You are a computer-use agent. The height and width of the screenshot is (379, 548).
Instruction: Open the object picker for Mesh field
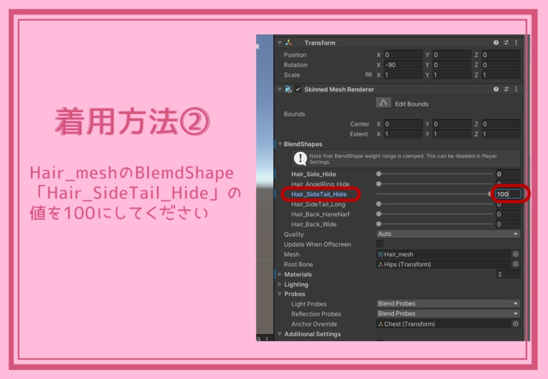pyautogui.click(x=515, y=254)
